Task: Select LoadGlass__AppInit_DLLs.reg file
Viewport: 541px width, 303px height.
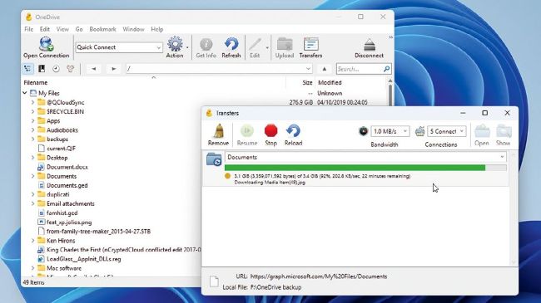Action: [x=84, y=259]
